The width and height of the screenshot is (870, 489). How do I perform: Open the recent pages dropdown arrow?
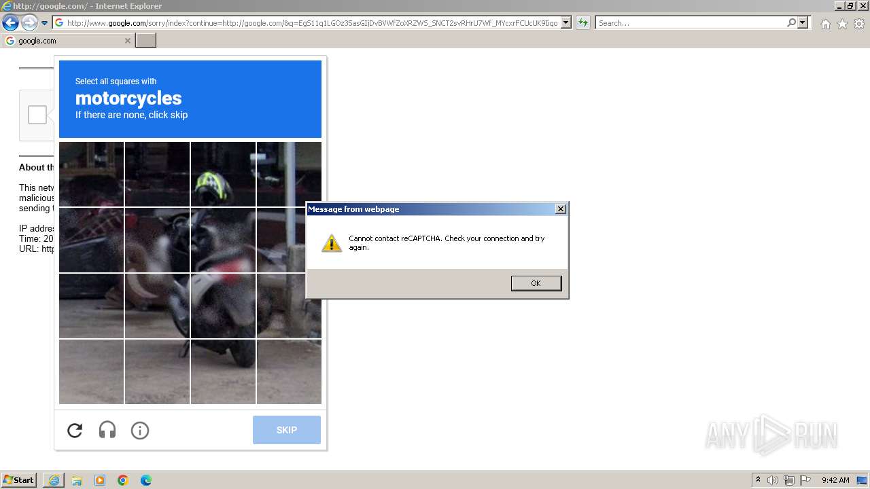44,23
